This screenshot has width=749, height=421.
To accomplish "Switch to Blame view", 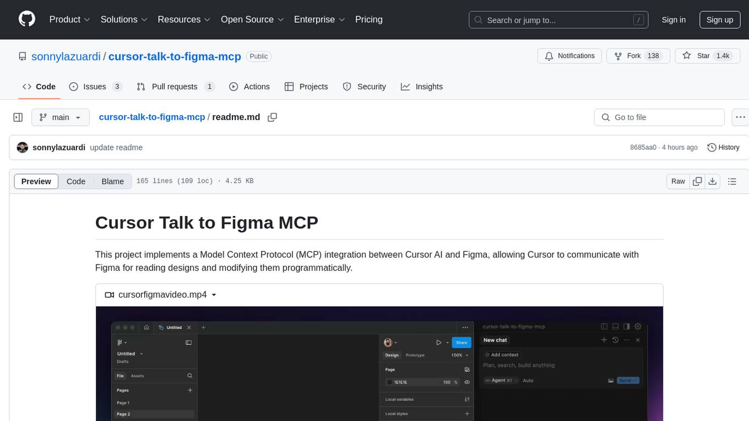I will [112, 181].
